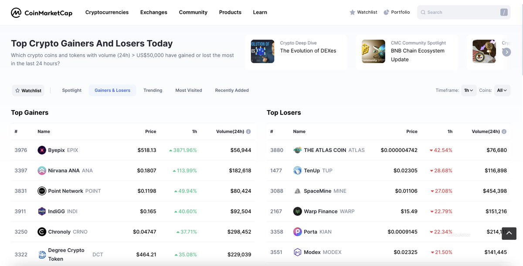Screen dimensions: 523x266
Task: Open the Portfolio link in header
Action: point(397,12)
